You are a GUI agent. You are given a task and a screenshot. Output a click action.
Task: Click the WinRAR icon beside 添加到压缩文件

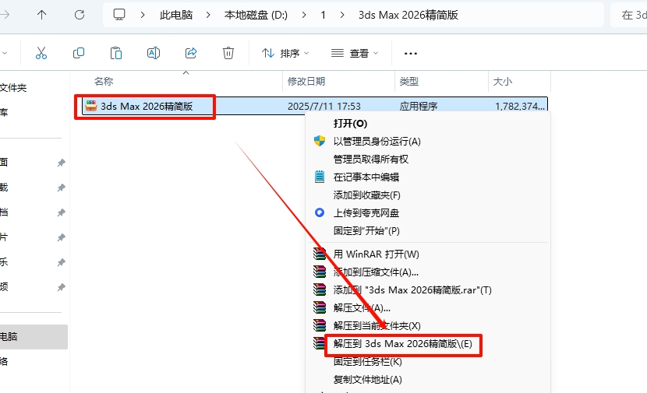320,272
